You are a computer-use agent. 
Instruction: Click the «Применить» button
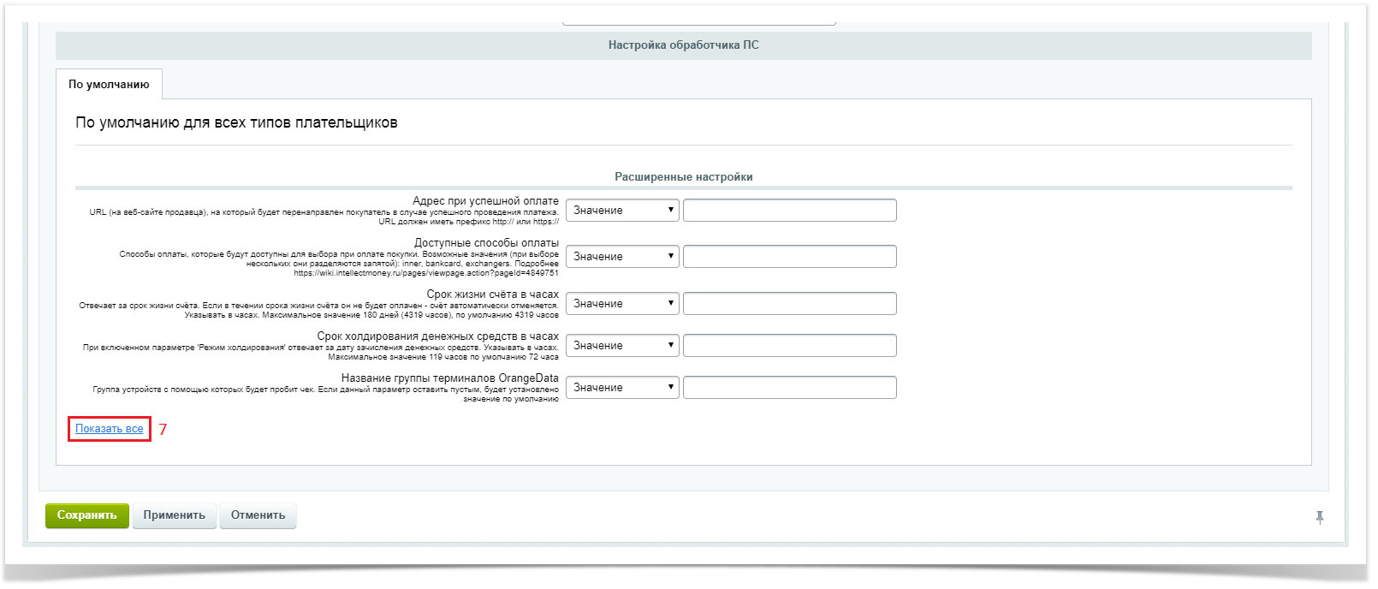174,515
